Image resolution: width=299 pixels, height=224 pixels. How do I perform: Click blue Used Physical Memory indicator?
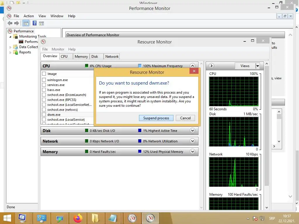click(x=140, y=151)
